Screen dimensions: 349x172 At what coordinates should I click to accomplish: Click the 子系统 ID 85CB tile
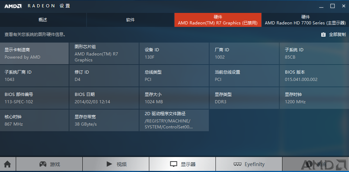coord(314,53)
